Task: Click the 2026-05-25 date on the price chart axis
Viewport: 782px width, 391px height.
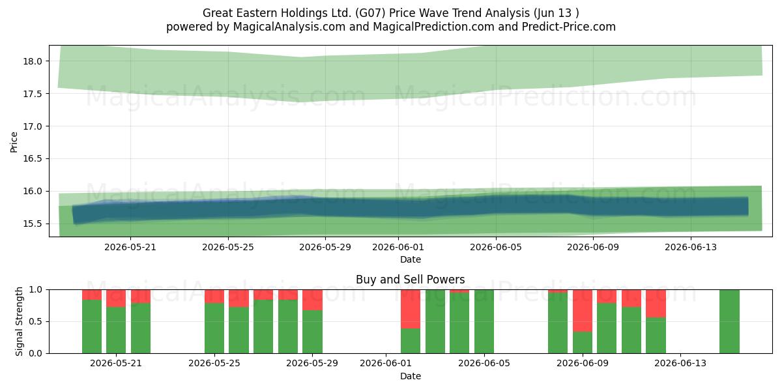Action: tap(228, 247)
